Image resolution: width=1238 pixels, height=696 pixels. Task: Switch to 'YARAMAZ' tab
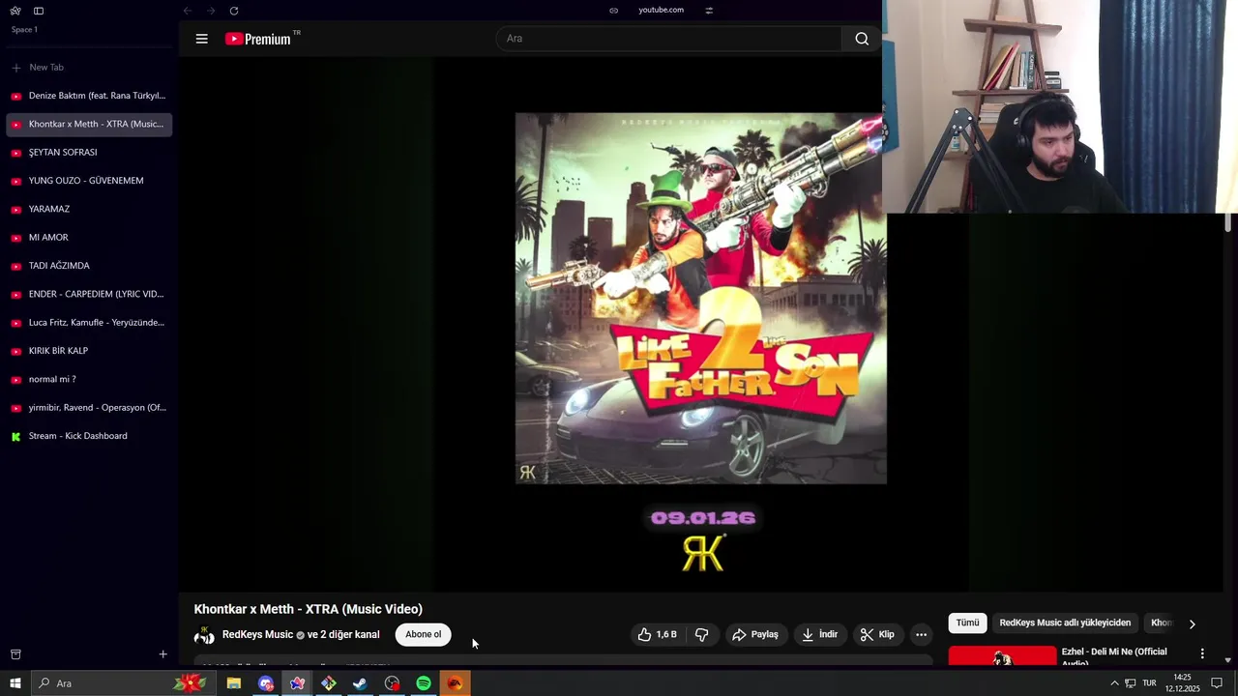(89, 209)
